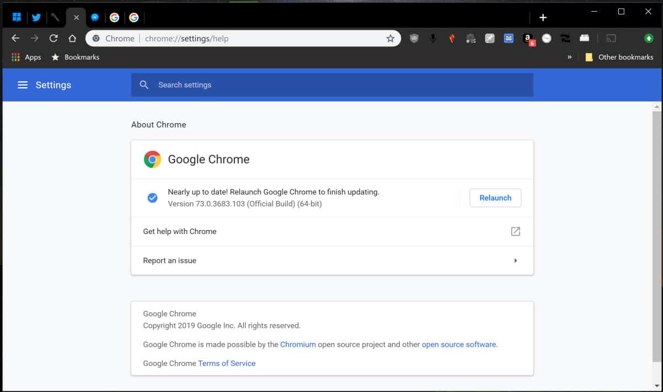Open the Amazon Assistant extension
The image size is (663, 392).
[528, 38]
